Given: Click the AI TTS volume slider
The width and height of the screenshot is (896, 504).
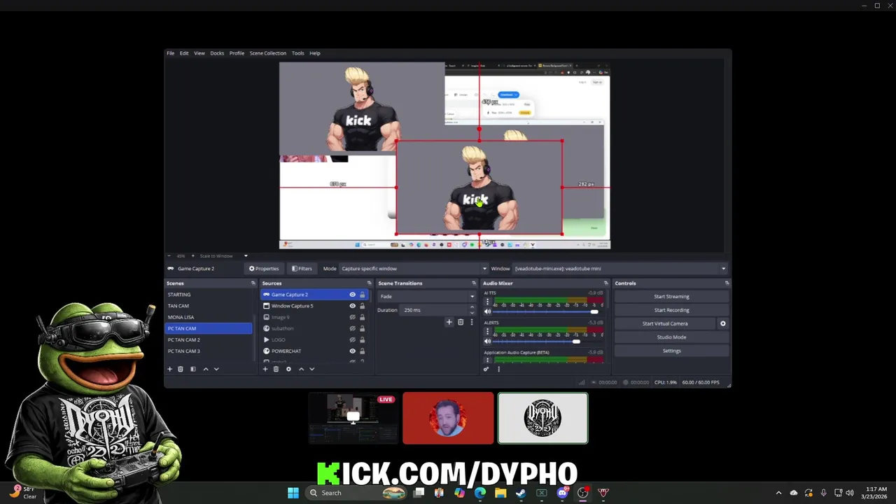Looking at the screenshot, I should [x=549, y=312].
